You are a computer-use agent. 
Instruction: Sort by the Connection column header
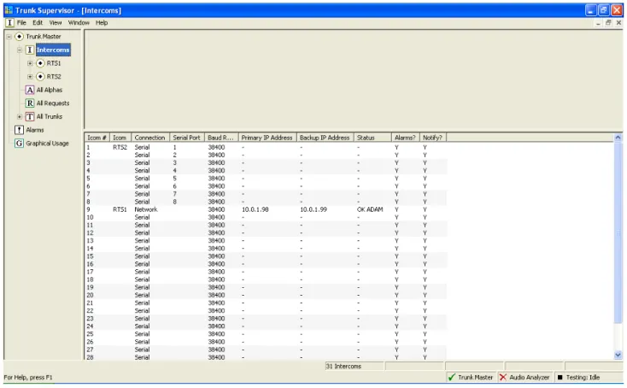tap(150, 138)
